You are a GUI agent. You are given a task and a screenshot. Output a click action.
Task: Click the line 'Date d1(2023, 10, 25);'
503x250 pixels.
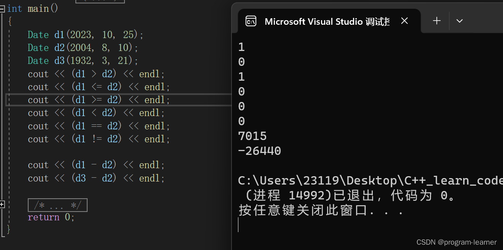click(86, 35)
